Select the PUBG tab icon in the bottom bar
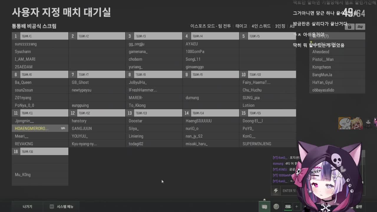The image size is (377, 212). point(288,207)
